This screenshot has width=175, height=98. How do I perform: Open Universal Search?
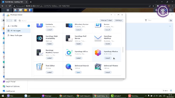click(x=78, y=72)
